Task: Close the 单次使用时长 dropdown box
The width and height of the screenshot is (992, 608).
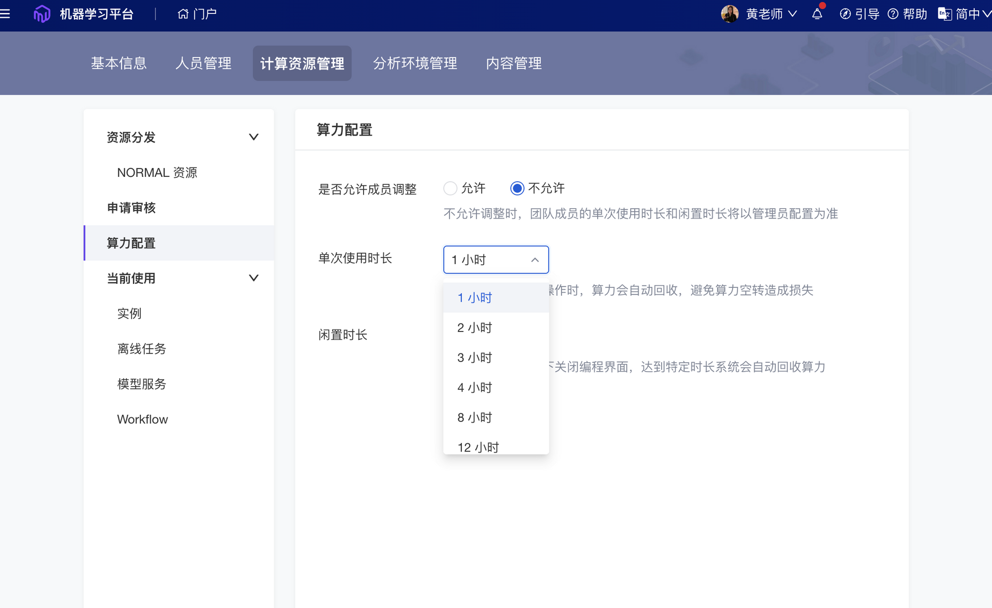Action: coord(496,260)
